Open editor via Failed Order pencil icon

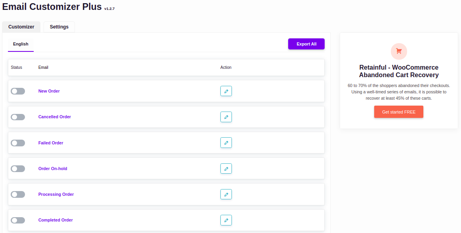point(226,143)
